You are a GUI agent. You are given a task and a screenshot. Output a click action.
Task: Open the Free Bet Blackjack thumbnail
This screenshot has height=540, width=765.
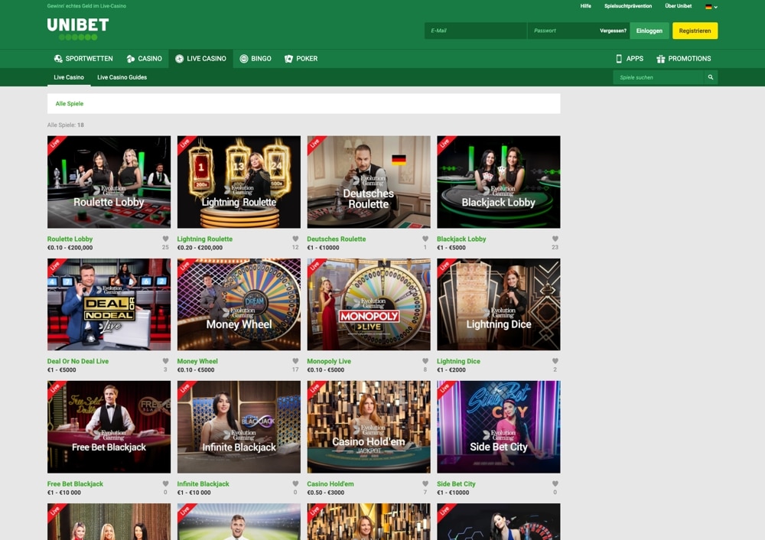coord(109,427)
